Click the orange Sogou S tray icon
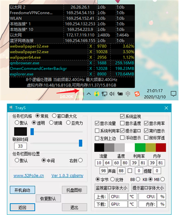 click(x=137, y=94)
